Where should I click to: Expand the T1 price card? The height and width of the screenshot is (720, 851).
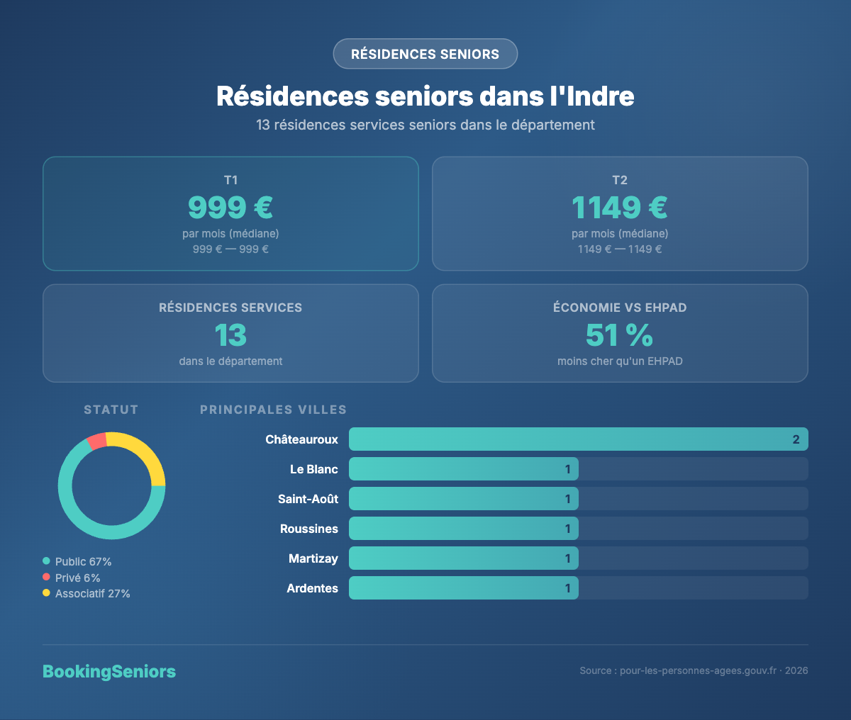[230, 213]
